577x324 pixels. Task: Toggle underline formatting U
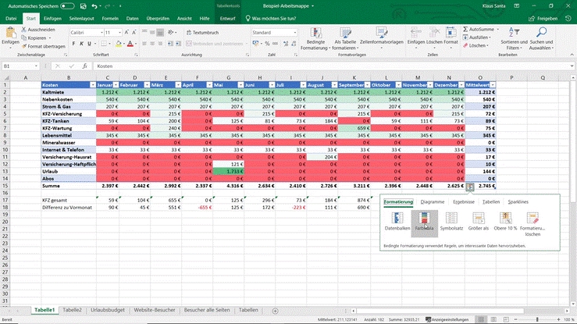89,44
